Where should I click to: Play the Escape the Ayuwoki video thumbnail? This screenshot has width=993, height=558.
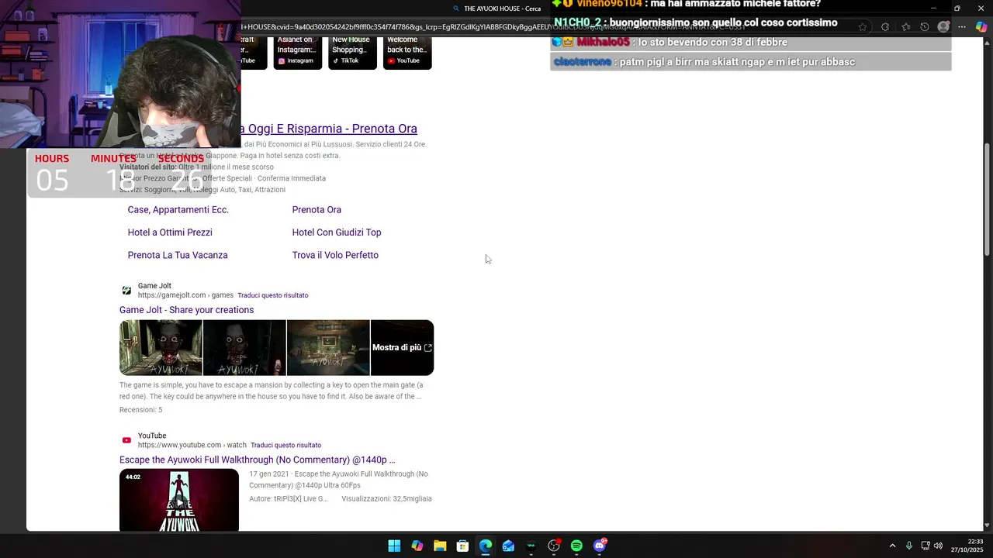click(179, 500)
